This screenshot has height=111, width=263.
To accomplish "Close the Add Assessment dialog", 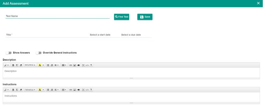I will [x=258, y=3].
